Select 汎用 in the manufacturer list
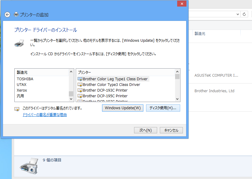The image size is (252, 179). [20, 96]
